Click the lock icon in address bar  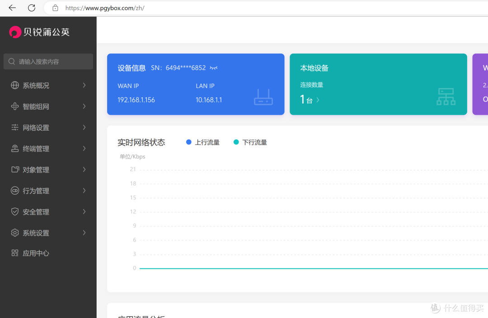pyautogui.click(x=55, y=8)
